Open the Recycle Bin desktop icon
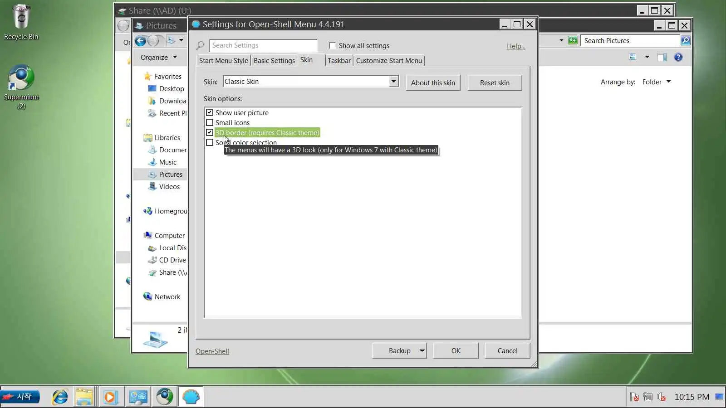The height and width of the screenshot is (408, 726). [x=21, y=23]
